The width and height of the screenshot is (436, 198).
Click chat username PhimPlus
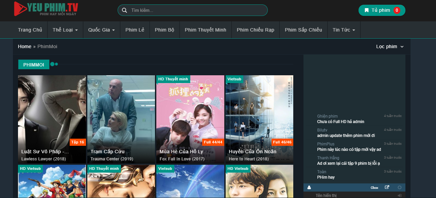pos(326,144)
